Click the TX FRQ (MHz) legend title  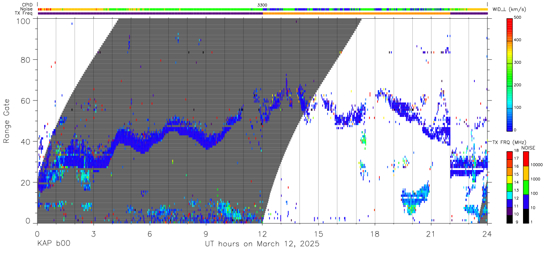click(510, 142)
